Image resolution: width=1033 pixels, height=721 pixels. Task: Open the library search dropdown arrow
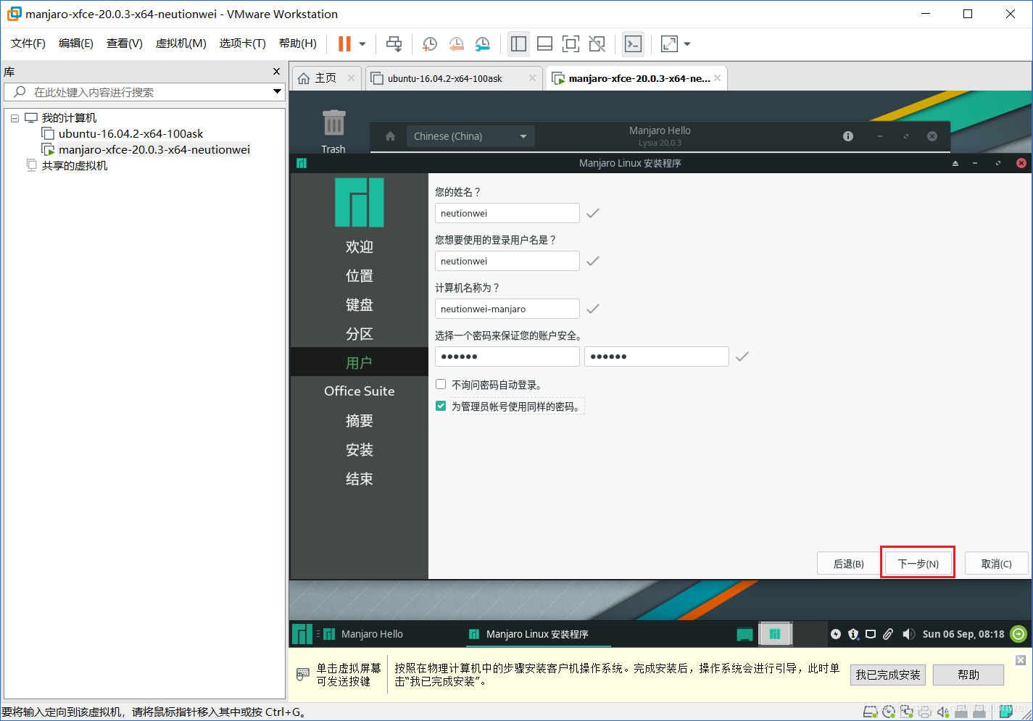coord(277,92)
